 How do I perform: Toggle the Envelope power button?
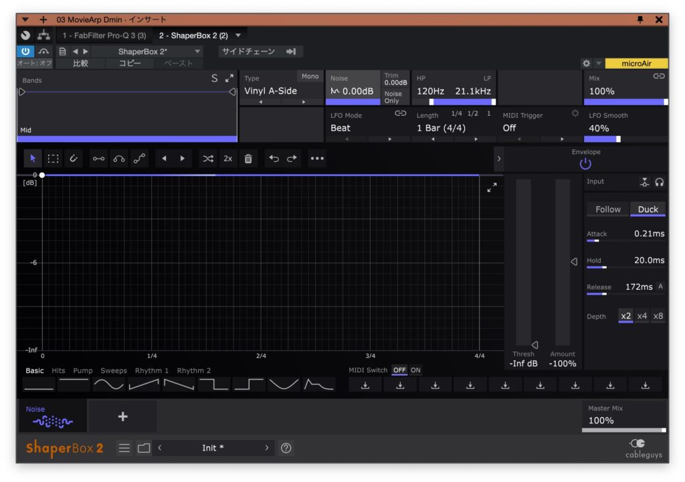coord(585,163)
